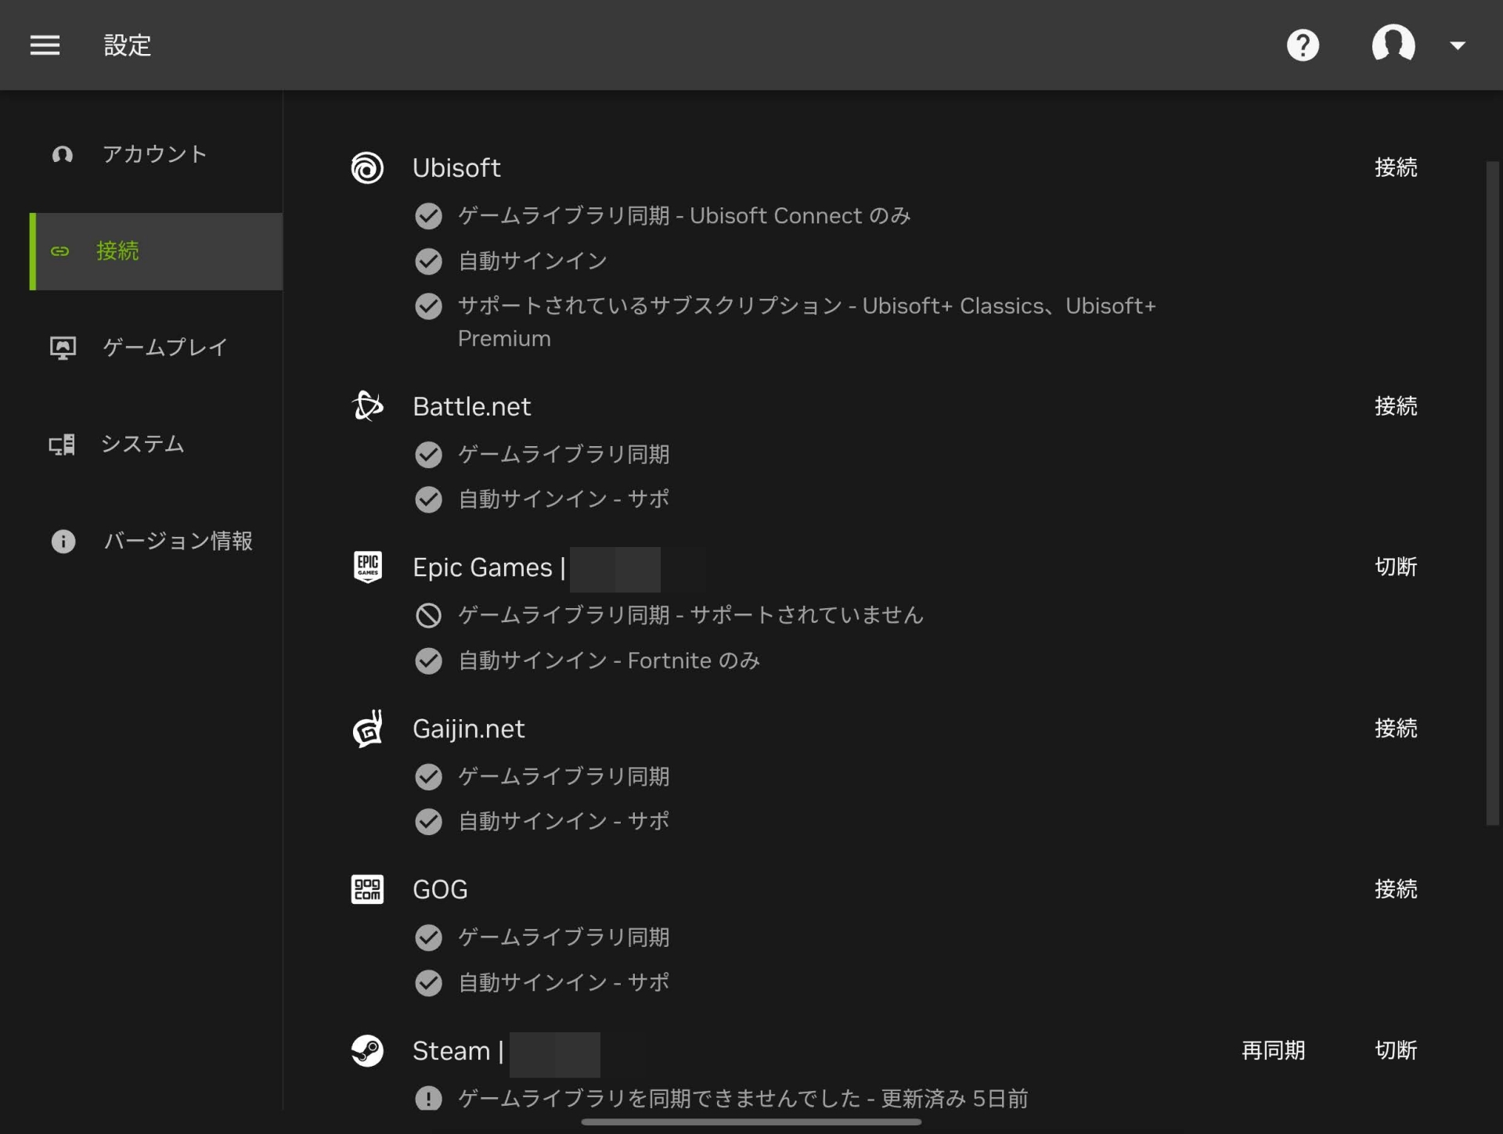Click 自動サインイン - Fortnite のみ text
Screen dimensions: 1503x1134
[609, 661]
